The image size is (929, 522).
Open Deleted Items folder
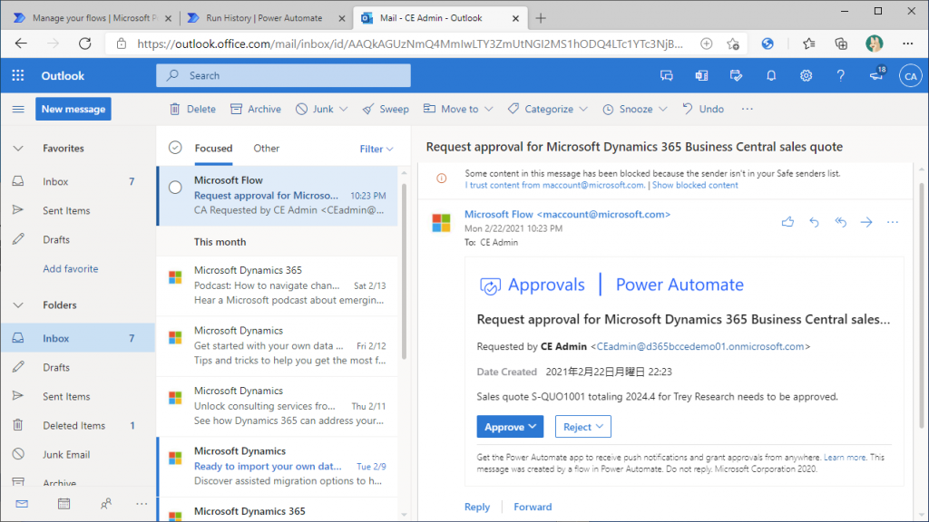pyautogui.click(x=78, y=426)
